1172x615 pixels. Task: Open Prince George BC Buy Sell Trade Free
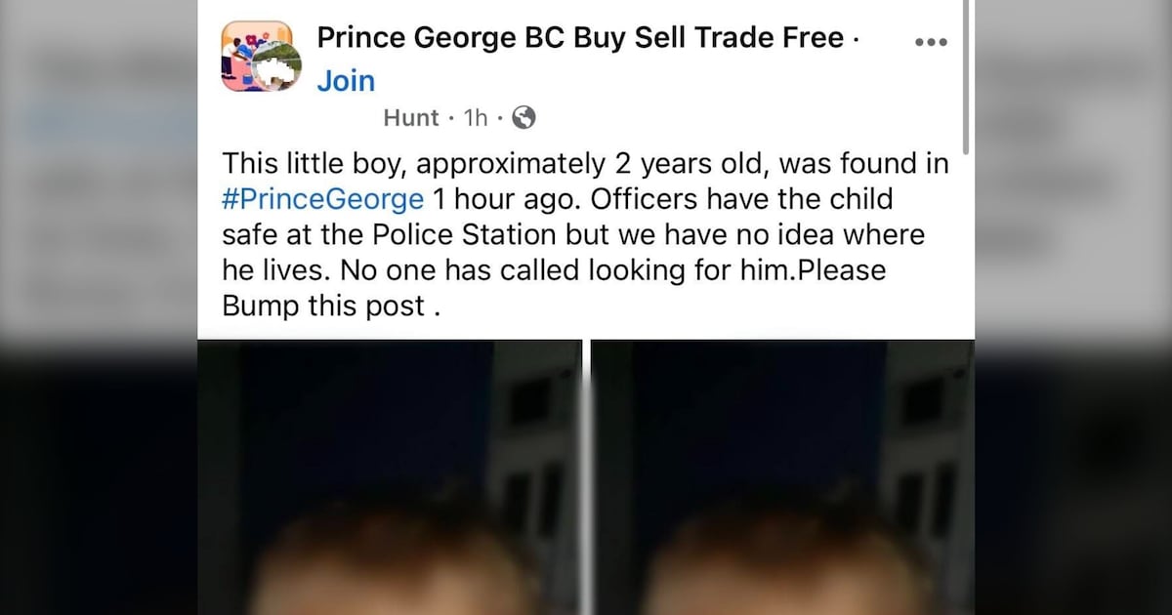[x=580, y=38]
